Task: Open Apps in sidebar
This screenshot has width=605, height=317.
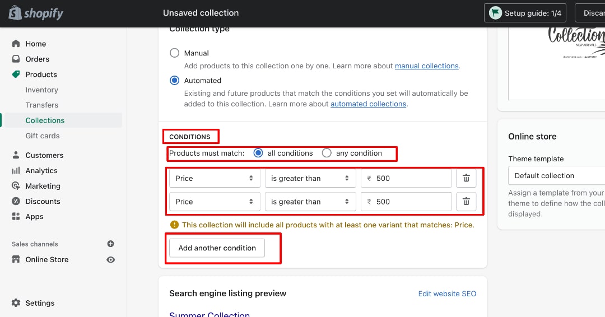Action: [34, 217]
